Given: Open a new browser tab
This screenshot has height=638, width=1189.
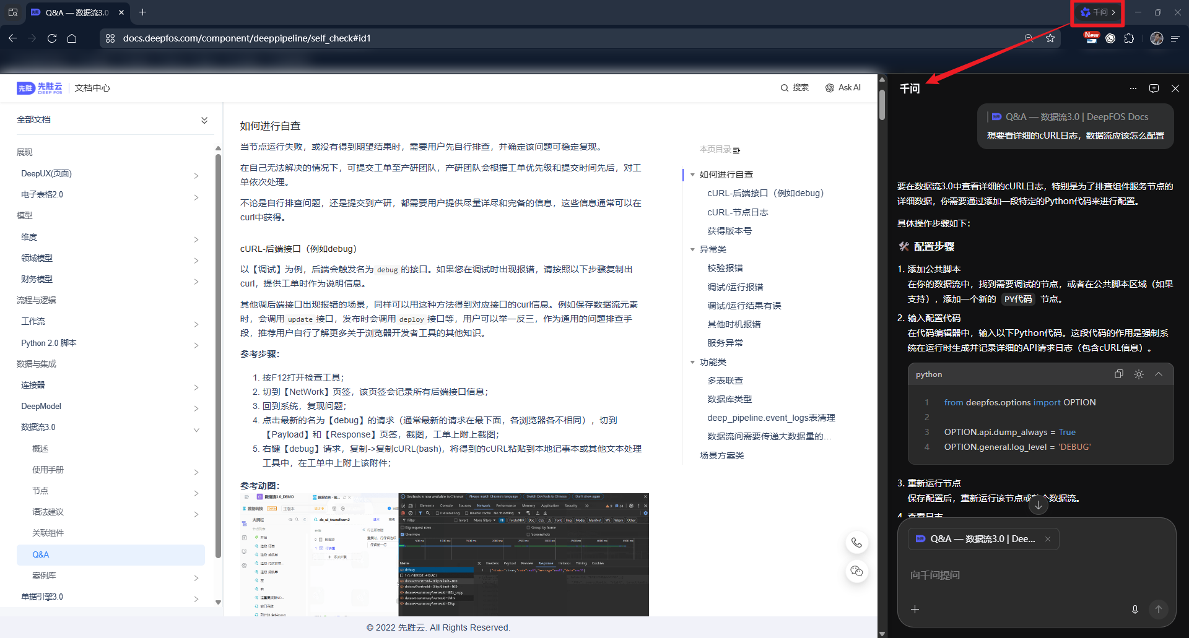Looking at the screenshot, I should coord(143,12).
